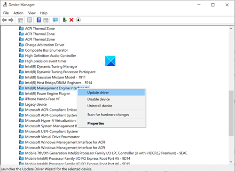Select the High Definition Audio Controller row
The image size is (235, 172).
50,55
